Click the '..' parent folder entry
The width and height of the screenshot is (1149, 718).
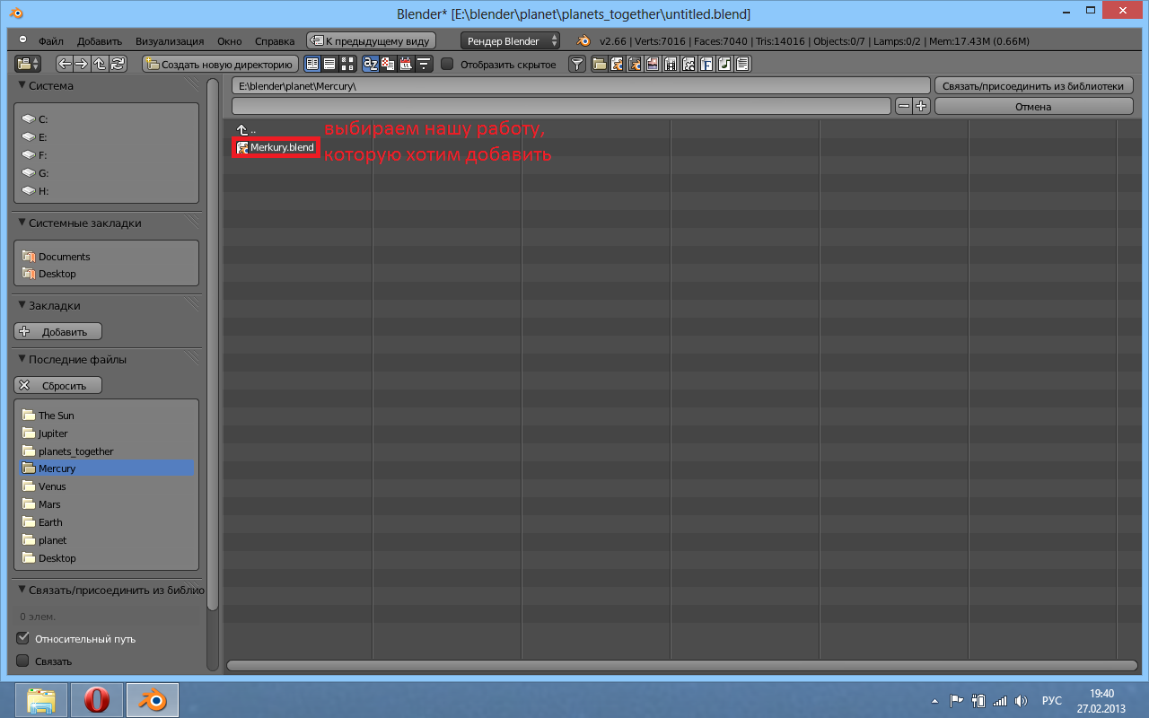coord(247,130)
